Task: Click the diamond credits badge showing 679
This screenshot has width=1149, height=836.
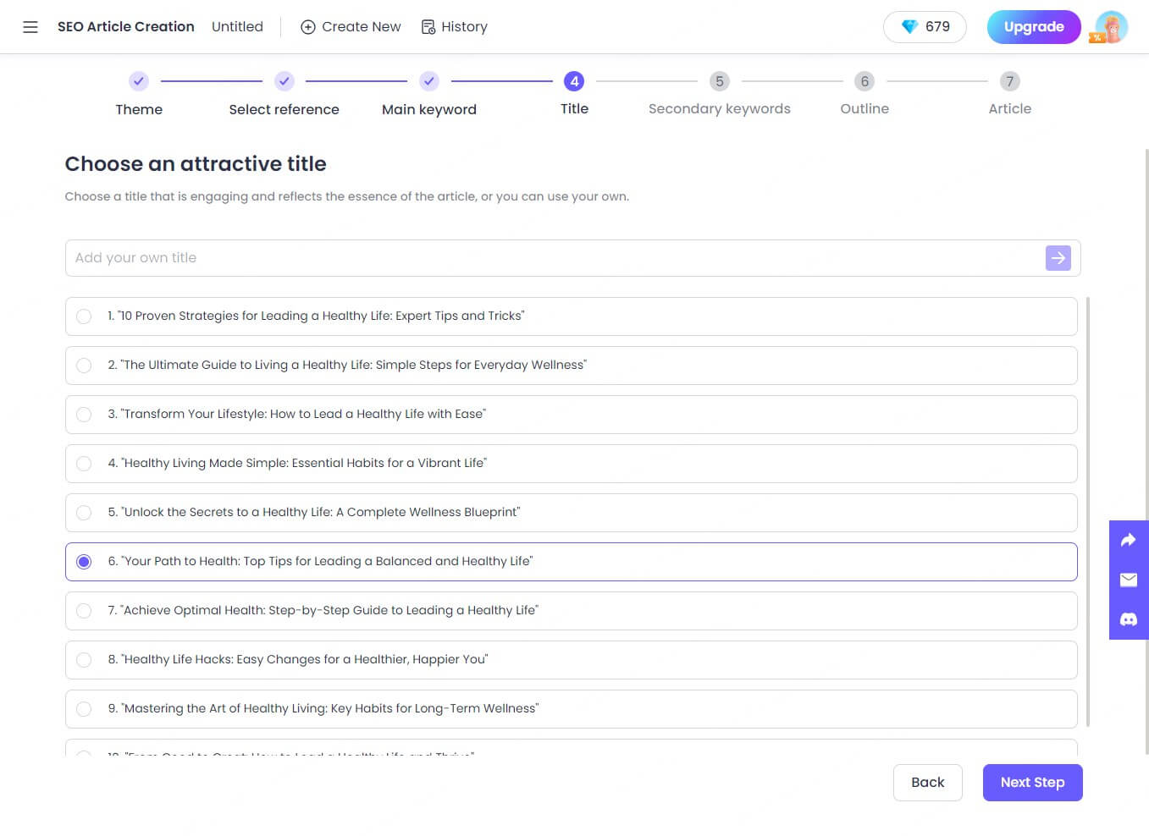Action: pos(925,27)
